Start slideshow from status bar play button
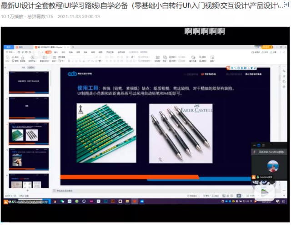The height and width of the screenshot is (225, 291). coord(239,196)
